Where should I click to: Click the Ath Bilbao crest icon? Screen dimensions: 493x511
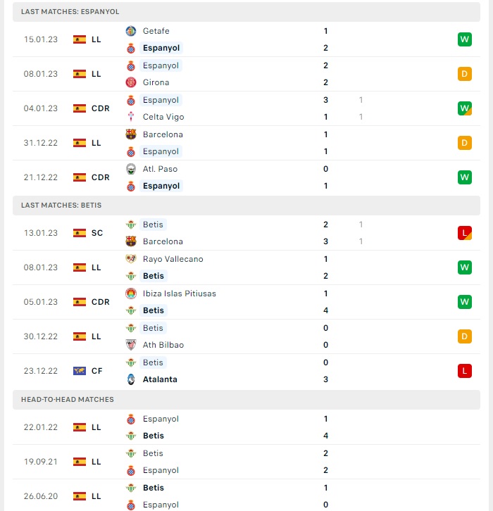coord(131,345)
